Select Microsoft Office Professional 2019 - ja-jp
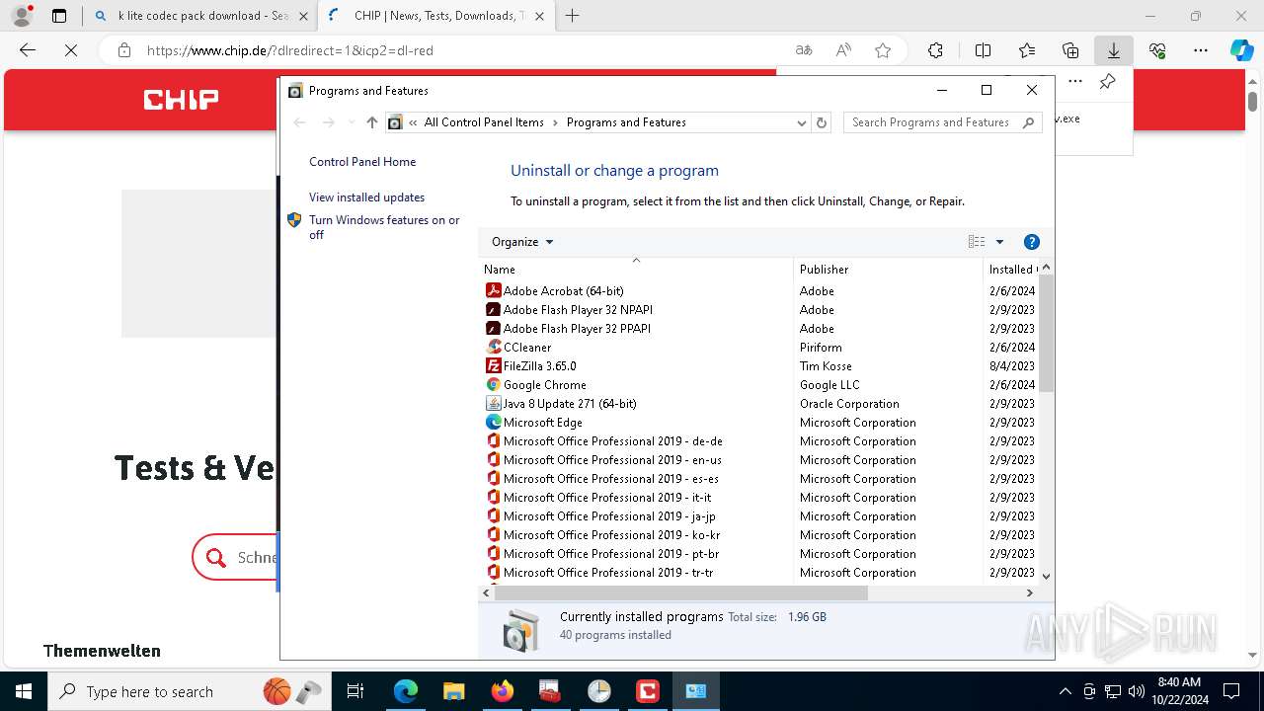 609,516
